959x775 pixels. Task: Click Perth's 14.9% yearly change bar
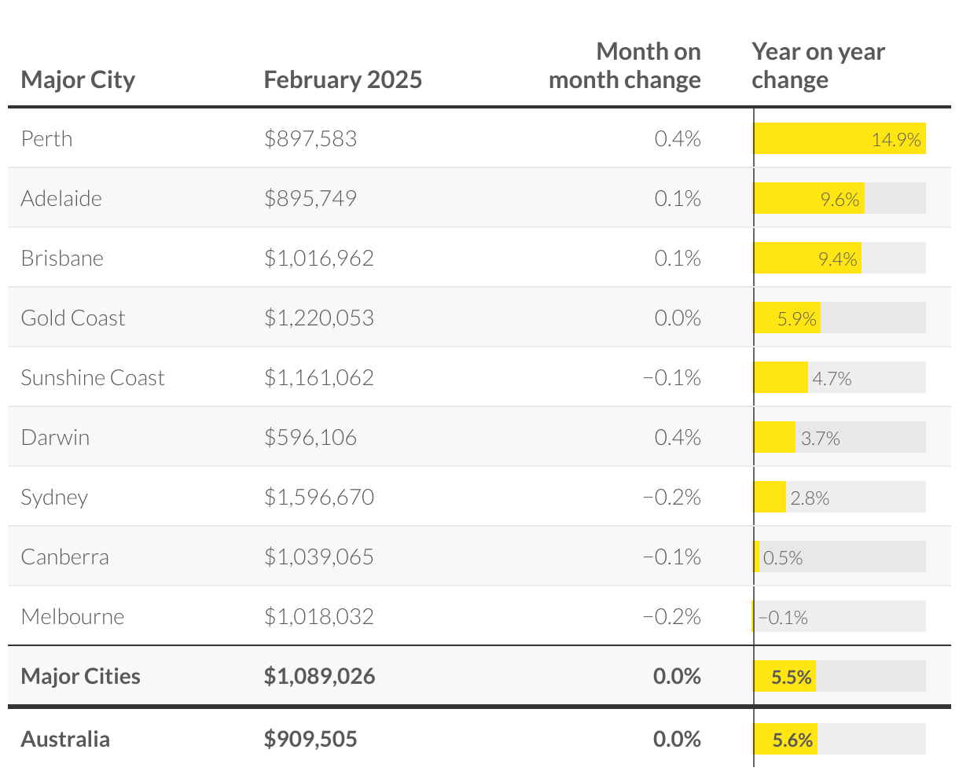pyautogui.click(x=840, y=138)
